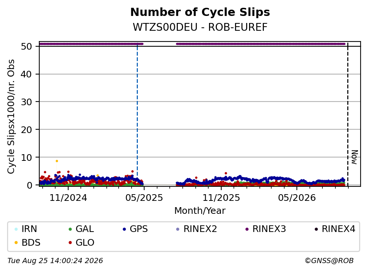Click the GLO red legend dot
Viewport: 368px width, 272px height.
tap(70, 243)
